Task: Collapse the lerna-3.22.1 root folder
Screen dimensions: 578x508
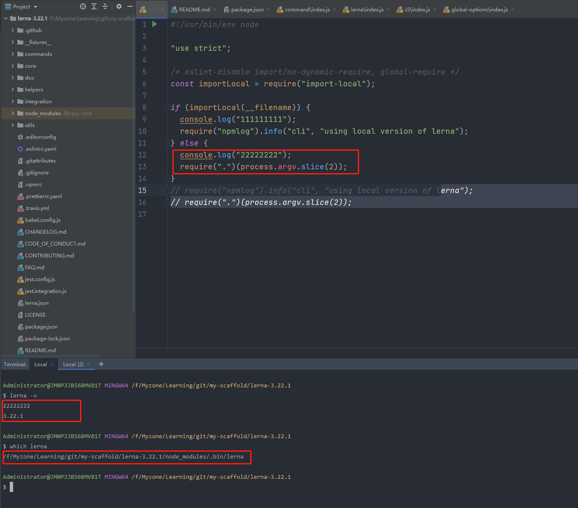Action: pos(6,18)
